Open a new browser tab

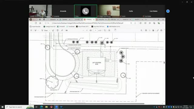tap(146, 19)
